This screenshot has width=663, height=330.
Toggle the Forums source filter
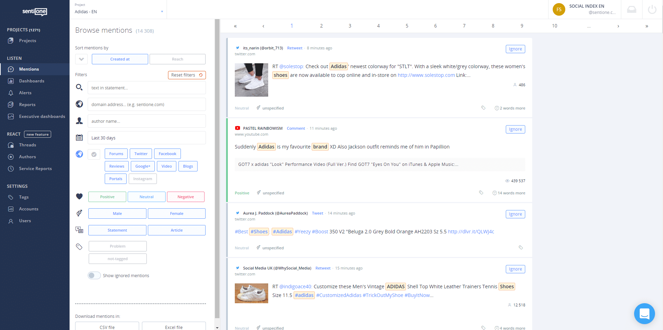pos(116,154)
